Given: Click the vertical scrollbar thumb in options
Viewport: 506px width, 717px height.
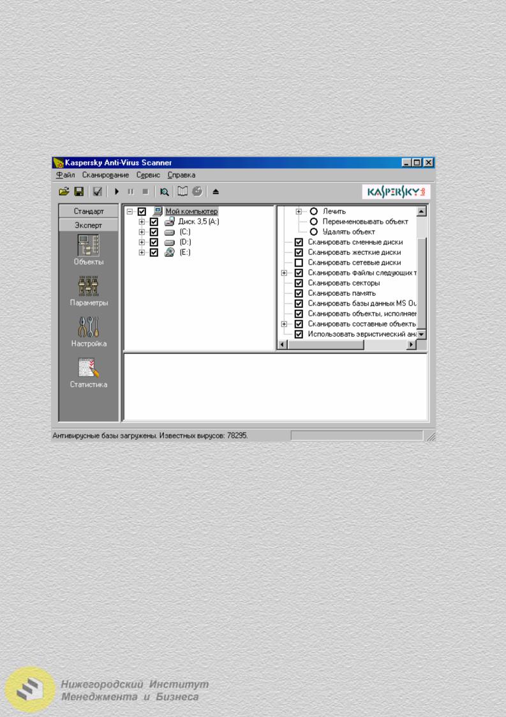Looking at the screenshot, I should (x=422, y=283).
